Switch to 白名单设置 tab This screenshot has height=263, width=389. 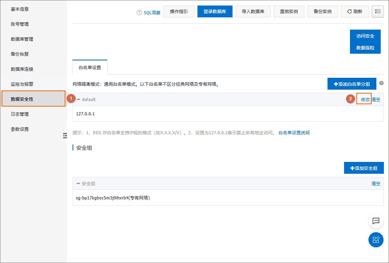click(x=90, y=68)
